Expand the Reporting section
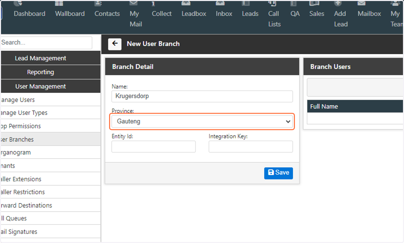Viewport: 404px width, 243px height. 50,72
